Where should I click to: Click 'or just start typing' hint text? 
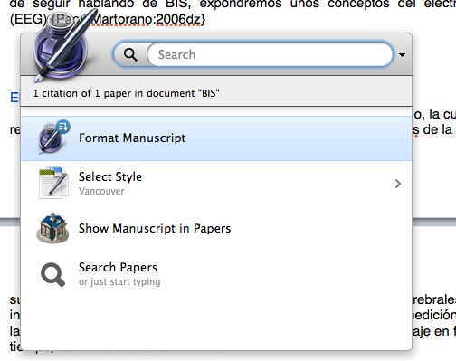[119, 281]
